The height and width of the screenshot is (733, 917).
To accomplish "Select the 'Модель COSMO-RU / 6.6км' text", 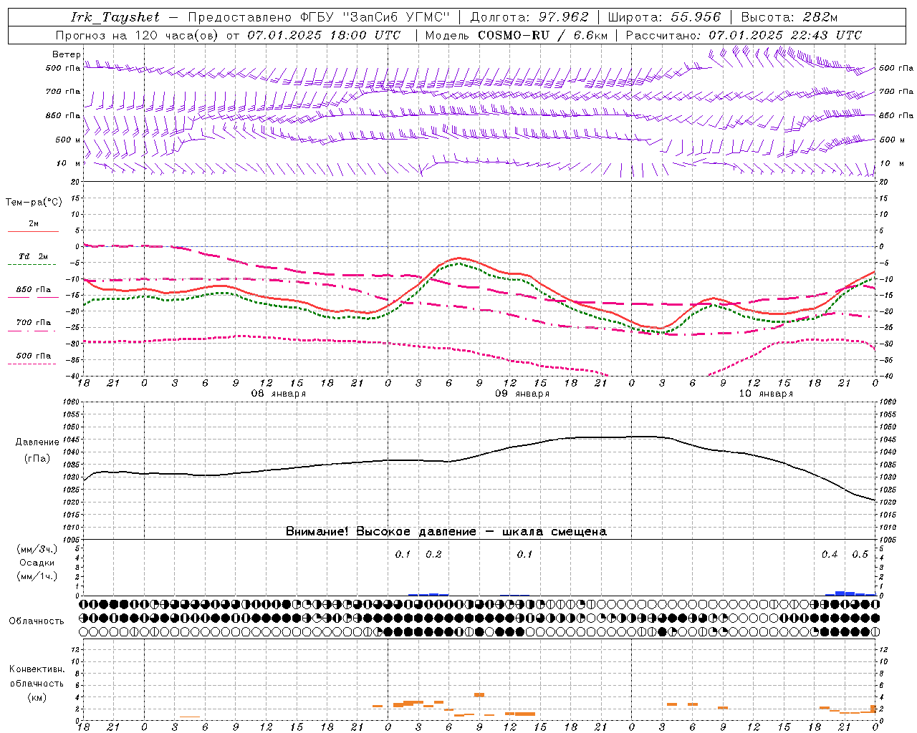I will (516, 35).
